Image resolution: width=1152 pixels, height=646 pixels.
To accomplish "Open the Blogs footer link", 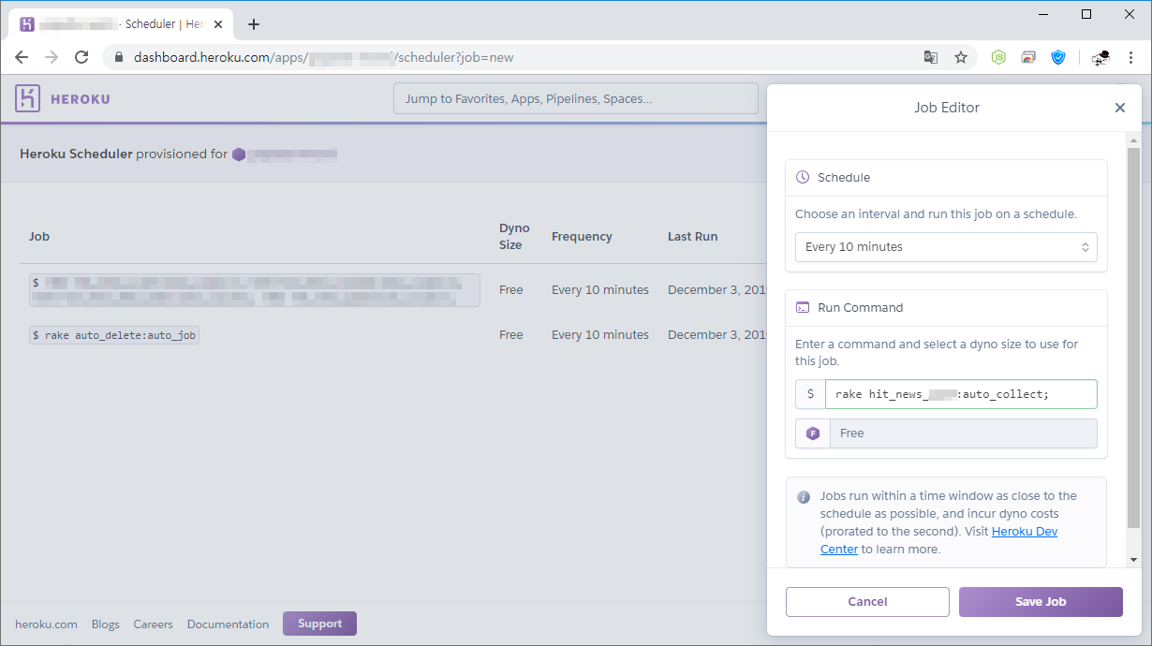I will pos(106,624).
